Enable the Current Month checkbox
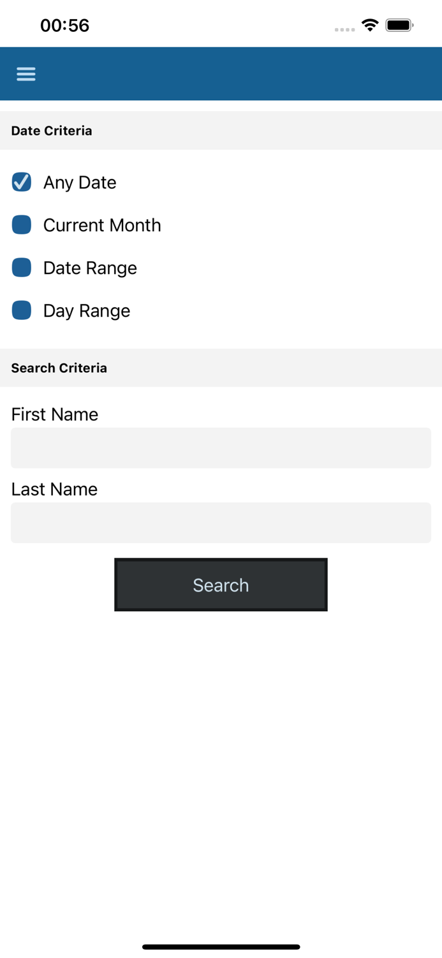The width and height of the screenshot is (442, 958). 22,225
